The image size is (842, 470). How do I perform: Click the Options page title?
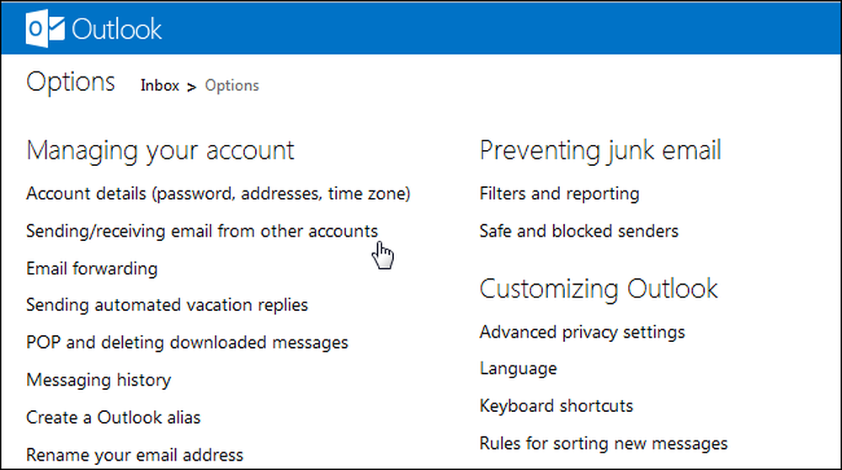click(x=71, y=83)
